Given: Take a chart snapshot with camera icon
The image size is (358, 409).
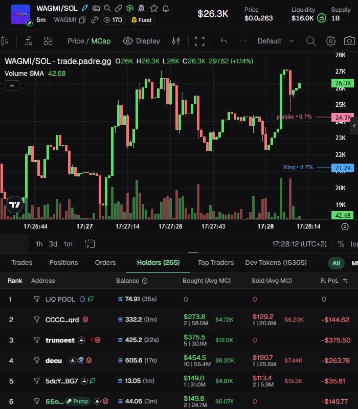Looking at the screenshot, I should pyautogui.click(x=349, y=41).
